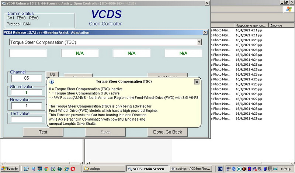Click Done, Go Back button
Viewport: 295px width, 173px height.
[x=167, y=132]
